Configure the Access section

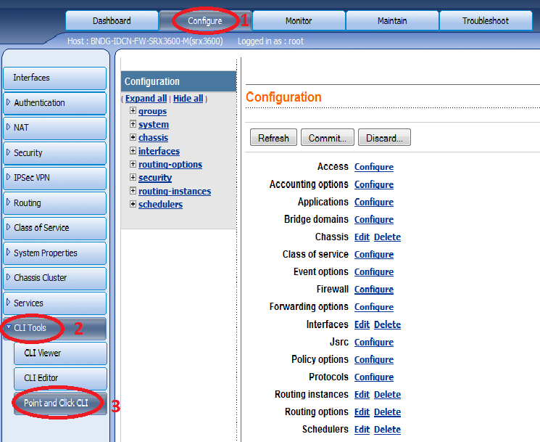(374, 167)
